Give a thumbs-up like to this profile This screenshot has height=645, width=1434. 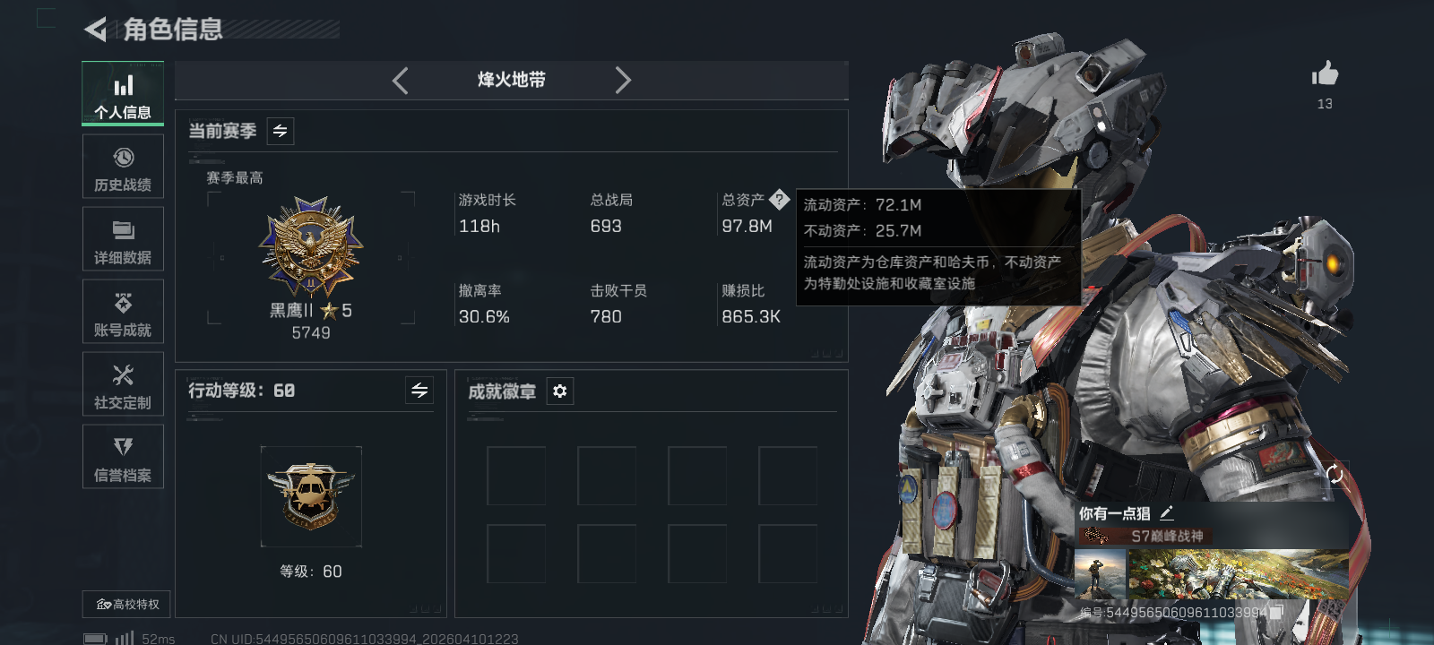pyautogui.click(x=1325, y=74)
